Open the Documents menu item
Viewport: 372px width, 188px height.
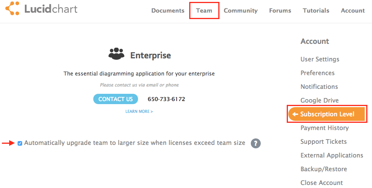pyautogui.click(x=168, y=11)
